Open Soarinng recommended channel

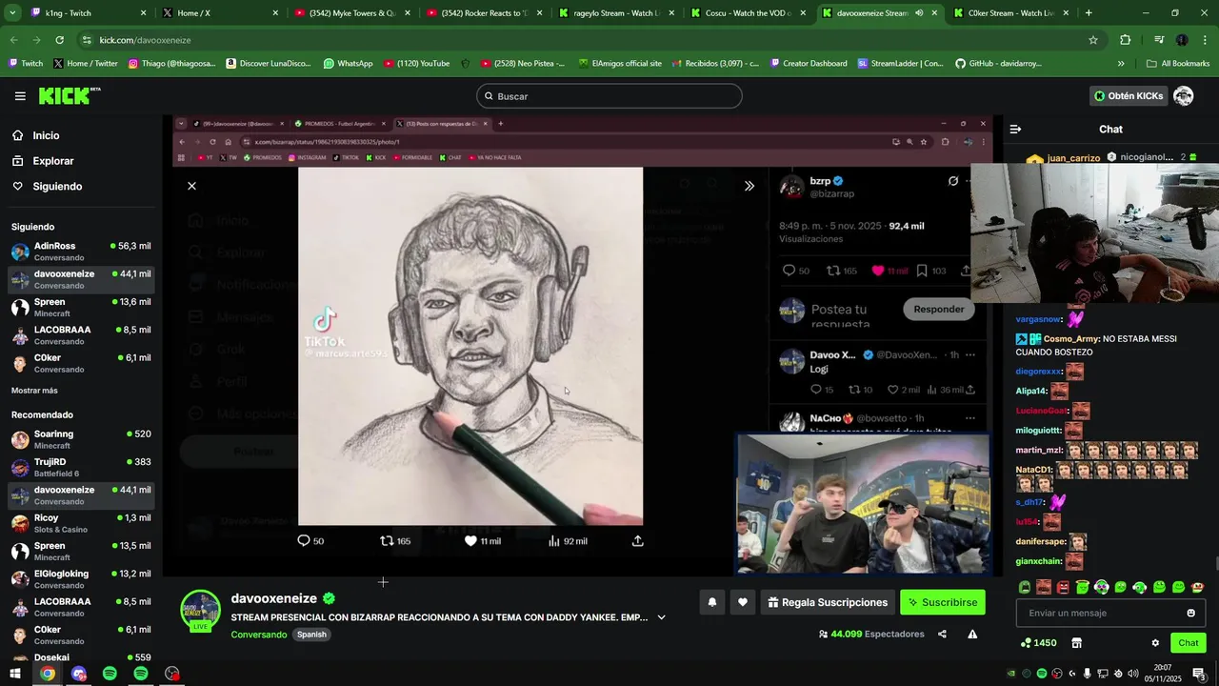tap(81, 439)
